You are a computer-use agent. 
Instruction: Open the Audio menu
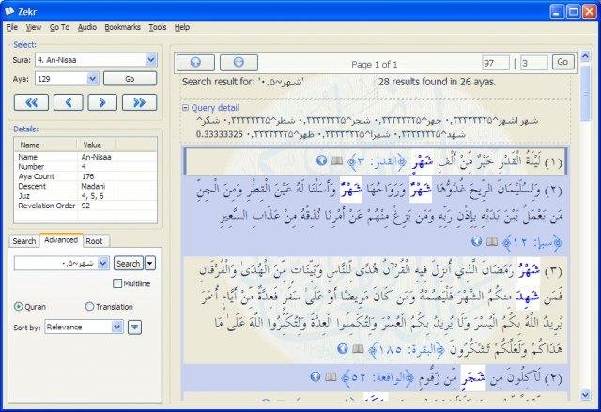[x=87, y=27]
